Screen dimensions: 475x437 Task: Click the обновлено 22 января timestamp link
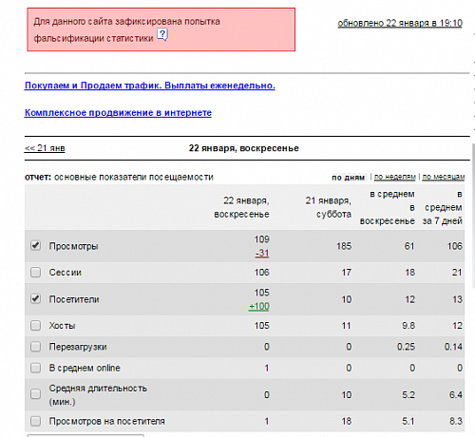pyautogui.click(x=400, y=23)
